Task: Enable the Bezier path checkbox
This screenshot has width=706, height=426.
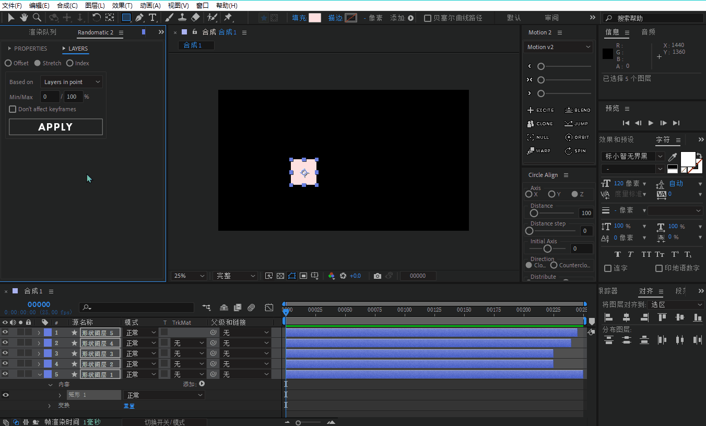Action: pyautogui.click(x=428, y=18)
